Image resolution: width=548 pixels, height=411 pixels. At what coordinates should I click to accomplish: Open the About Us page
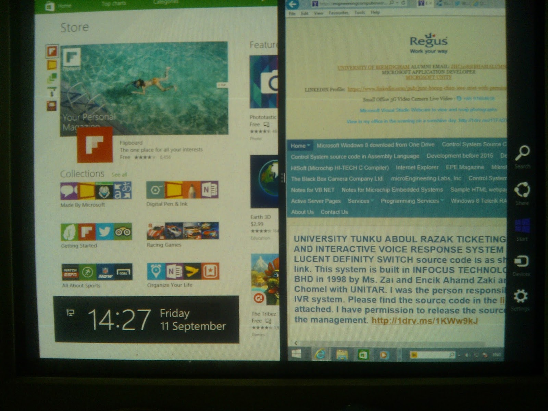click(302, 212)
